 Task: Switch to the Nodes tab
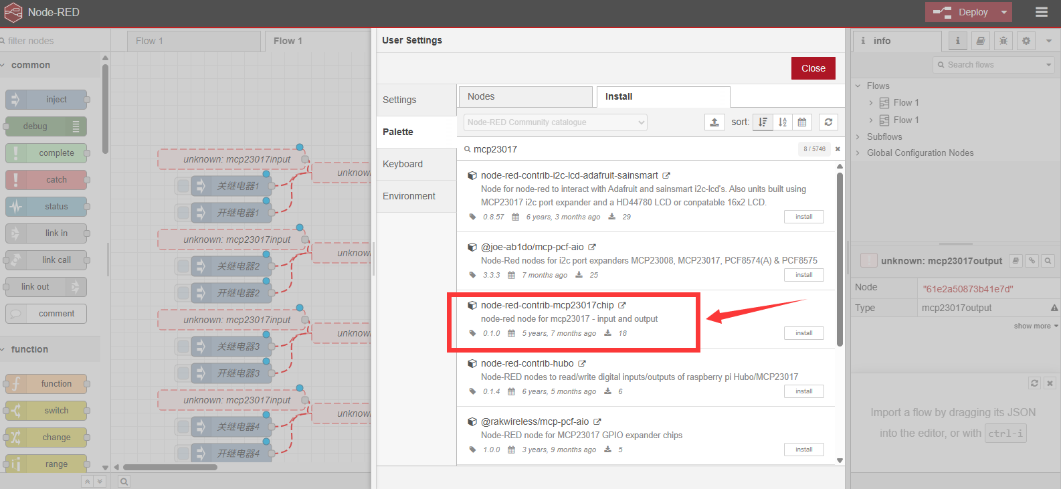(x=526, y=96)
